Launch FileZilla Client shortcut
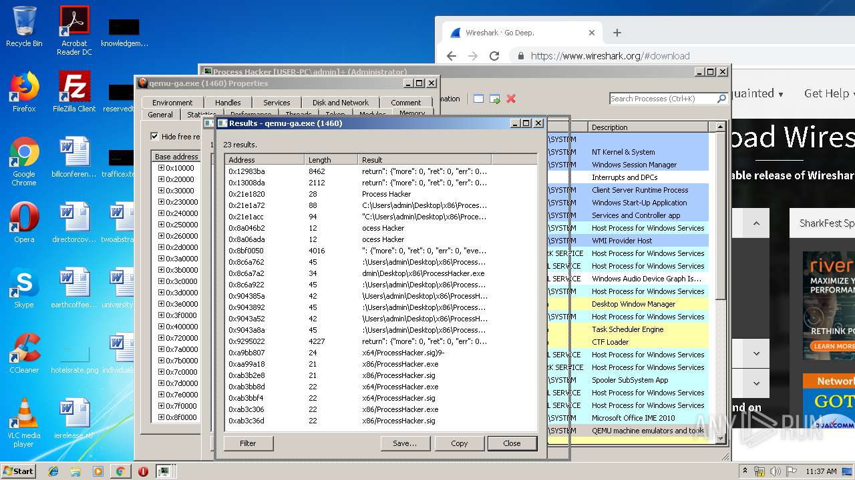This screenshot has height=480, width=855. [x=74, y=92]
